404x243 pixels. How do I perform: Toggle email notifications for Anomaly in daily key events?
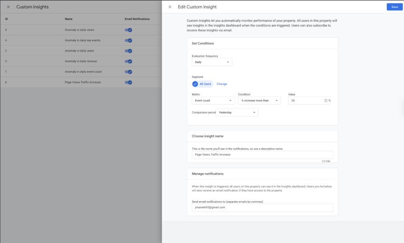[x=128, y=40]
